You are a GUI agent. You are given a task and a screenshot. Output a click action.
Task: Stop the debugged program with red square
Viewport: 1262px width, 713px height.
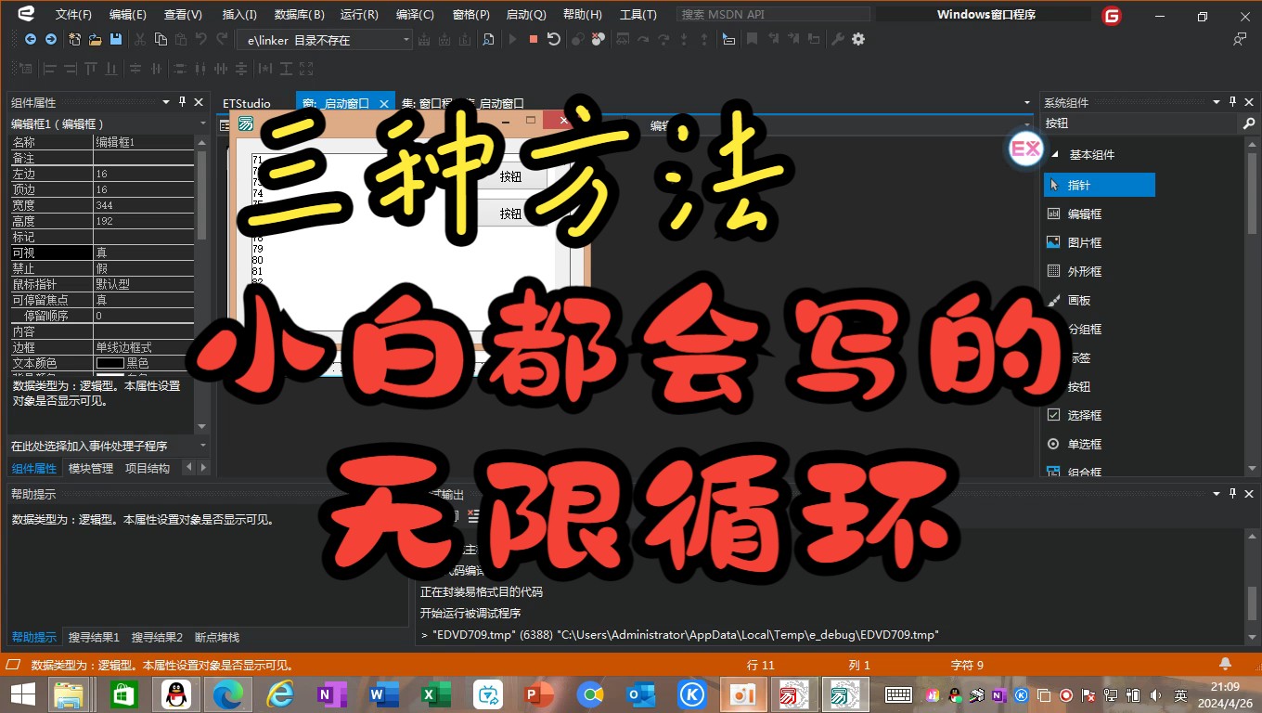click(x=533, y=39)
